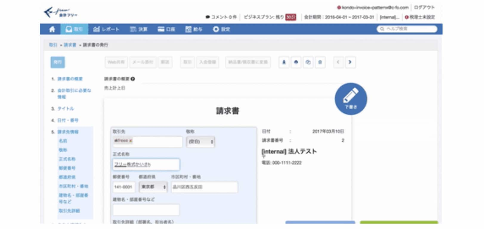Click inside the 取引先 input field

tap(148, 142)
